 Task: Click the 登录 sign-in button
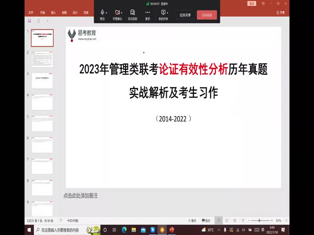click(x=252, y=3)
